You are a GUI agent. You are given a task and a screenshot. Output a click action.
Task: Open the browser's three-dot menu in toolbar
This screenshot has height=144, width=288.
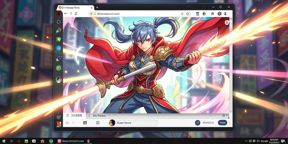click(230, 13)
